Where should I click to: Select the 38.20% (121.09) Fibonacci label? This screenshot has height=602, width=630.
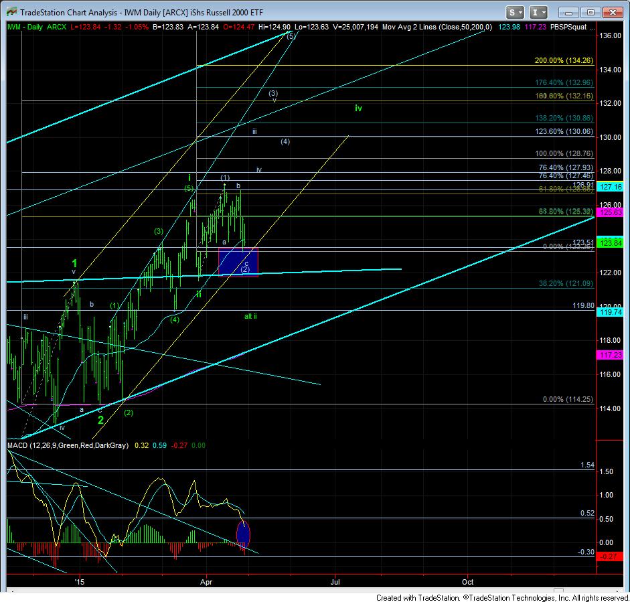point(566,284)
